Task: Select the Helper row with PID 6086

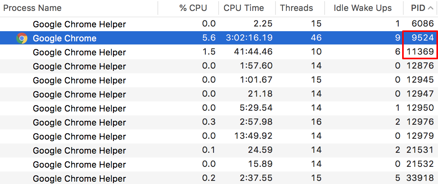Action: coord(219,24)
